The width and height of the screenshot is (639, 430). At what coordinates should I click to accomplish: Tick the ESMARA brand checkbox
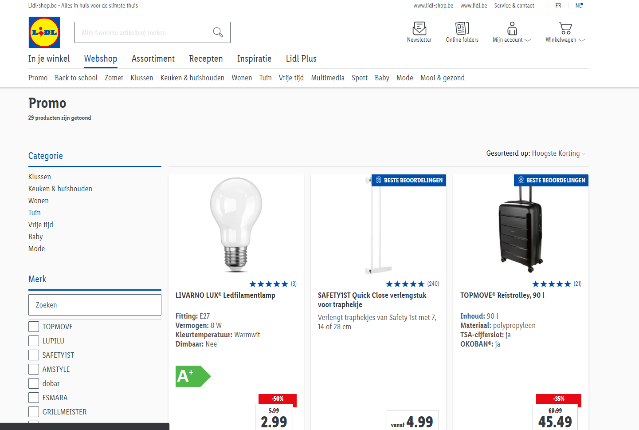[34, 398]
